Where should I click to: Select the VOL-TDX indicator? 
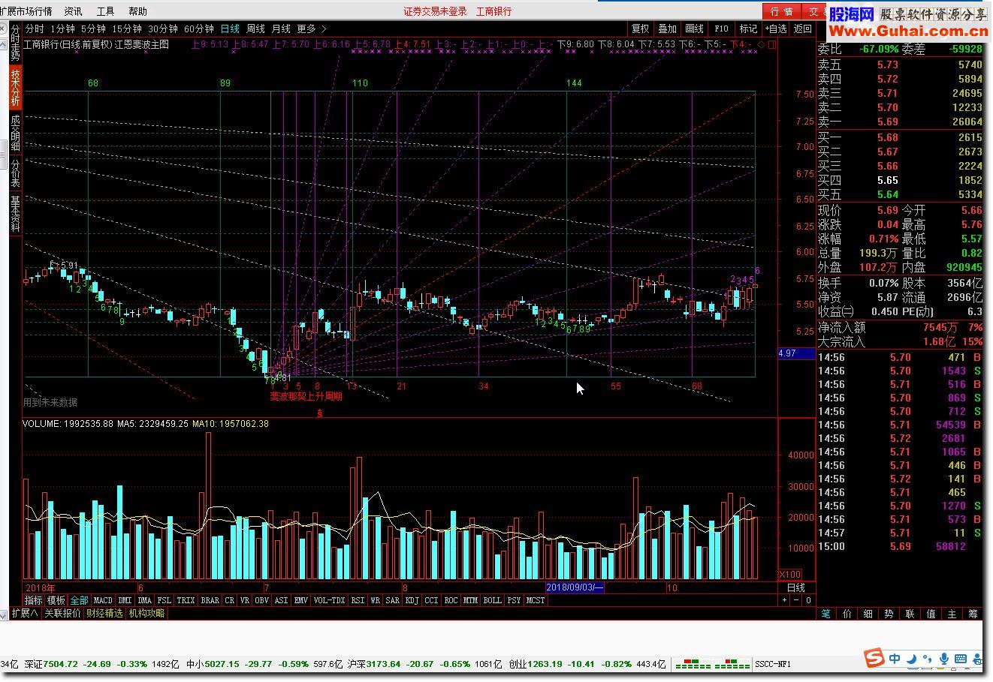point(329,600)
